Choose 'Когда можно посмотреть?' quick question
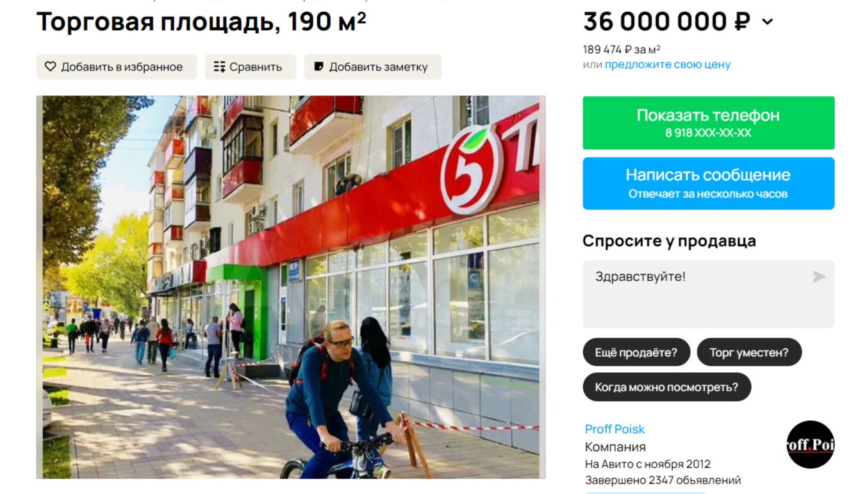 (666, 387)
